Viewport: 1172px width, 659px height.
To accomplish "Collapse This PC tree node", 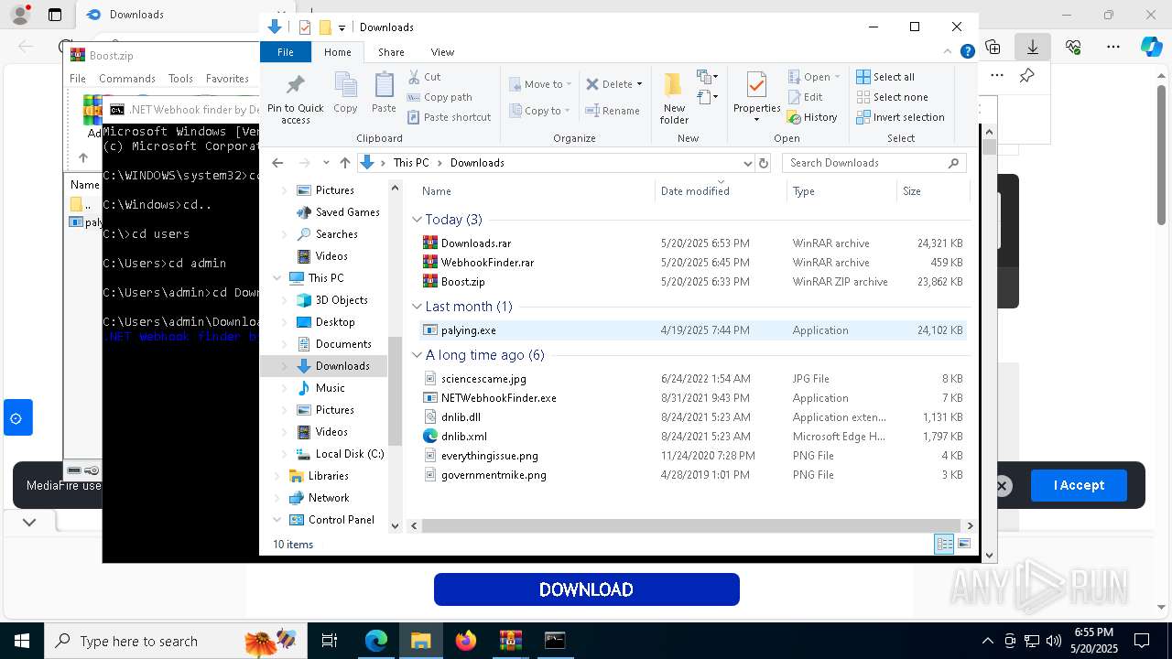I will point(277,278).
